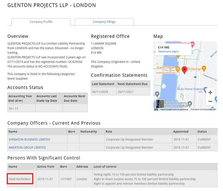Screen dimensions: 223x191
Task: Open the map keyboard shortcuts icon
Action: click(156, 109)
